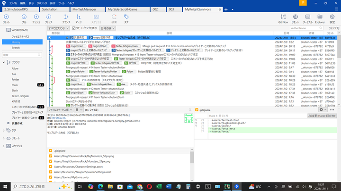Open the Tools (ツール) menu

click(x=62, y=3)
